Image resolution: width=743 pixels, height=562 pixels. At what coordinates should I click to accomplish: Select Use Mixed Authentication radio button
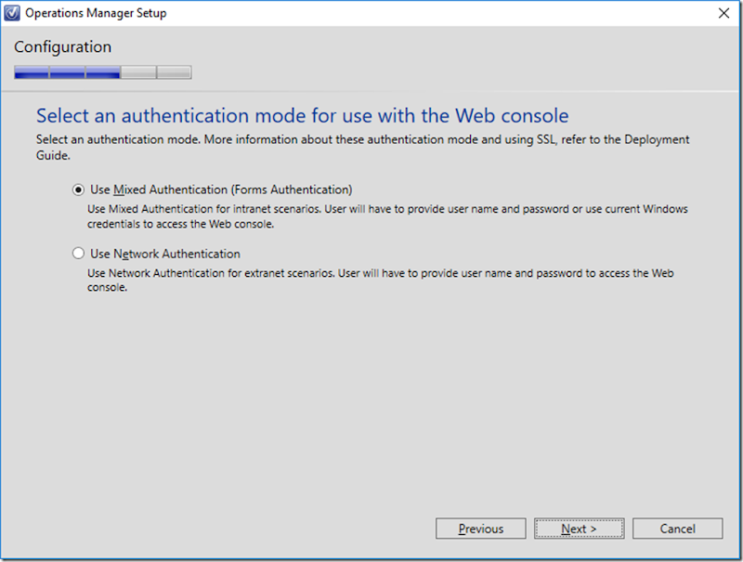[x=78, y=190]
